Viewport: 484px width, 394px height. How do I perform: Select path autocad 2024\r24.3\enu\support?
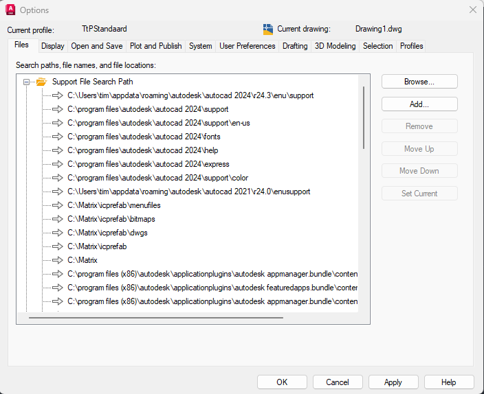point(190,95)
